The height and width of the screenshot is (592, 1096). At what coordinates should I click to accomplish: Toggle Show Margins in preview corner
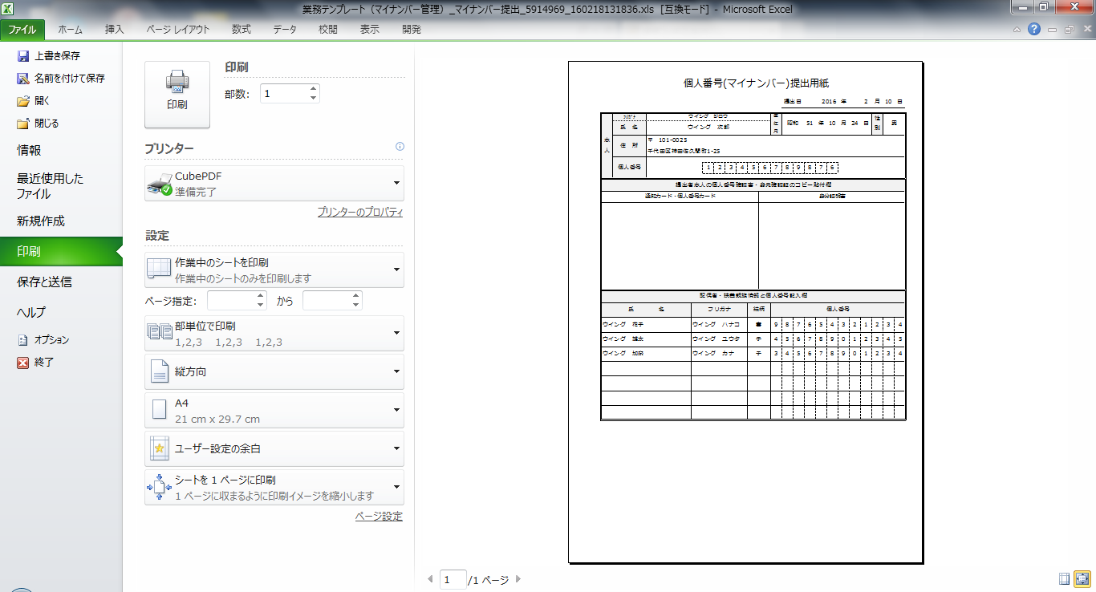(x=1064, y=578)
